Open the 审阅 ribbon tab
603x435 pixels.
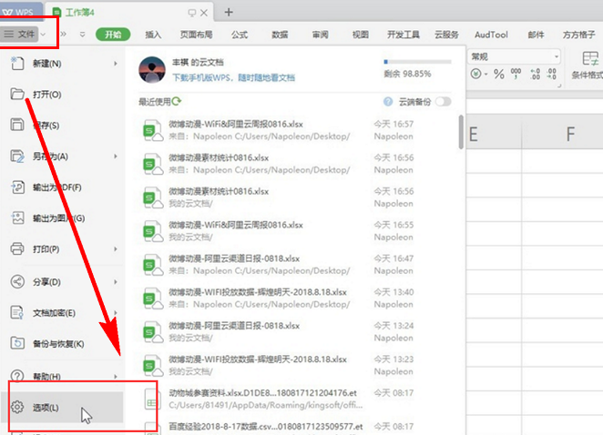[321, 35]
